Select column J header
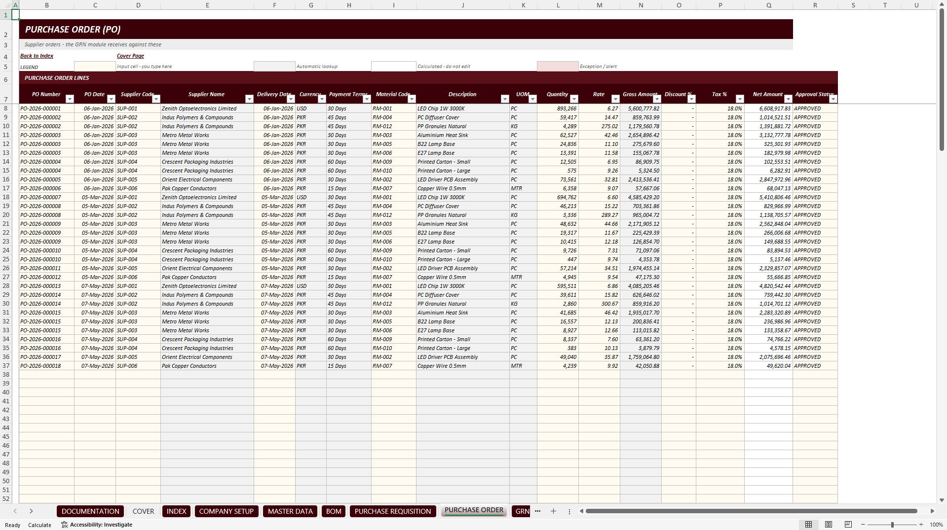The width and height of the screenshot is (947, 530). [463, 5]
